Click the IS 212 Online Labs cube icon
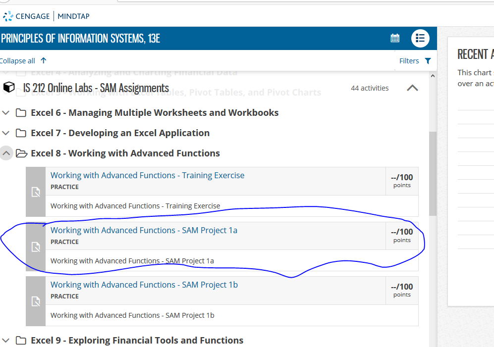The height and width of the screenshot is (347, 494). (x=9, y=87)
